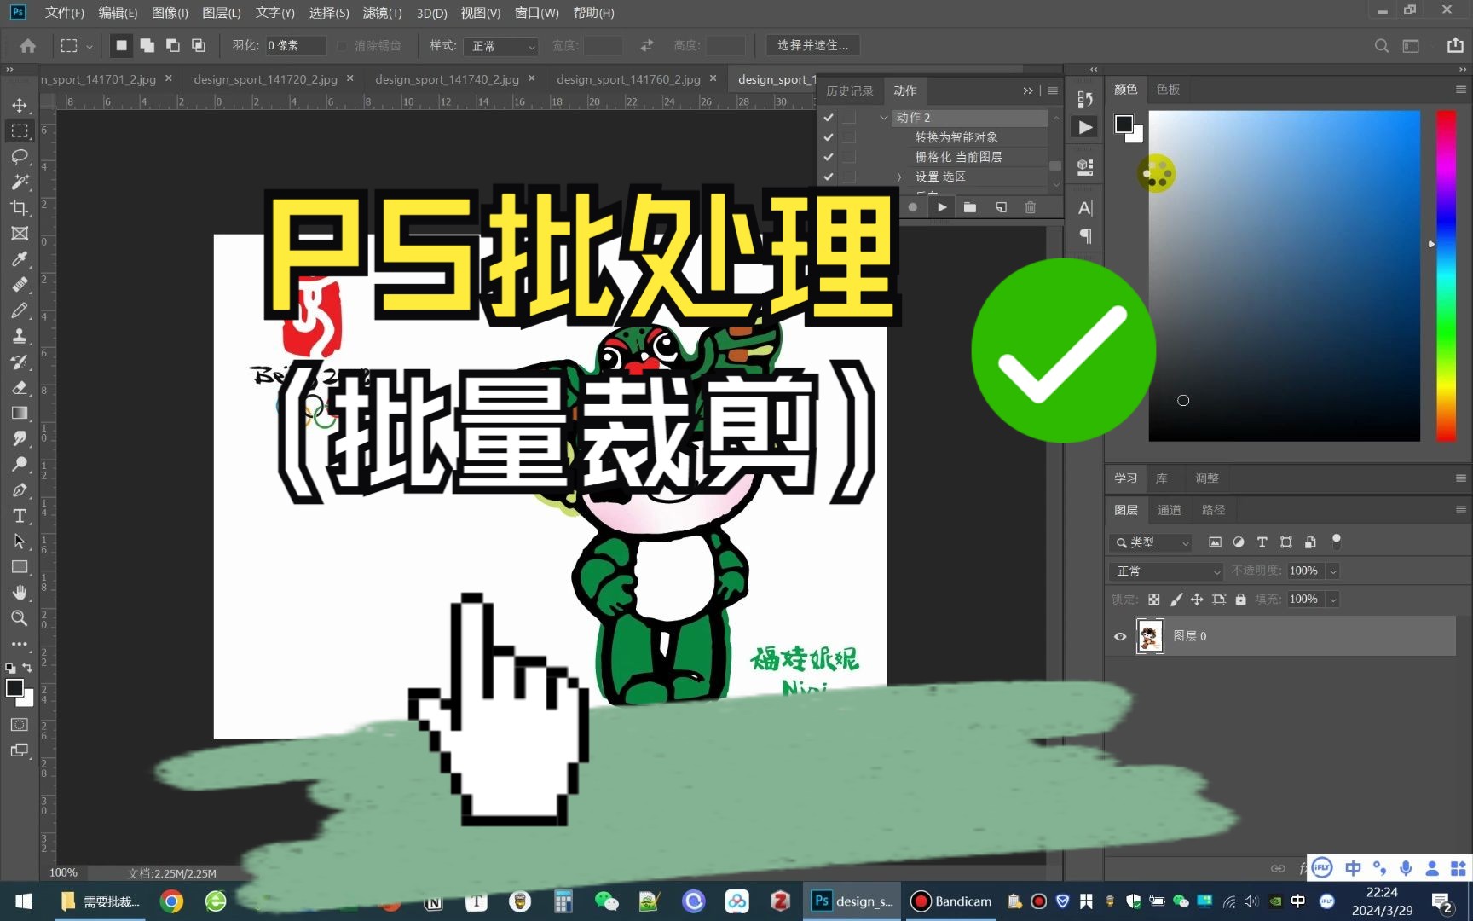Create a new action in the Actions panel
Image resolution: width=1473 pixels, height=921 pixels.
1000,206
